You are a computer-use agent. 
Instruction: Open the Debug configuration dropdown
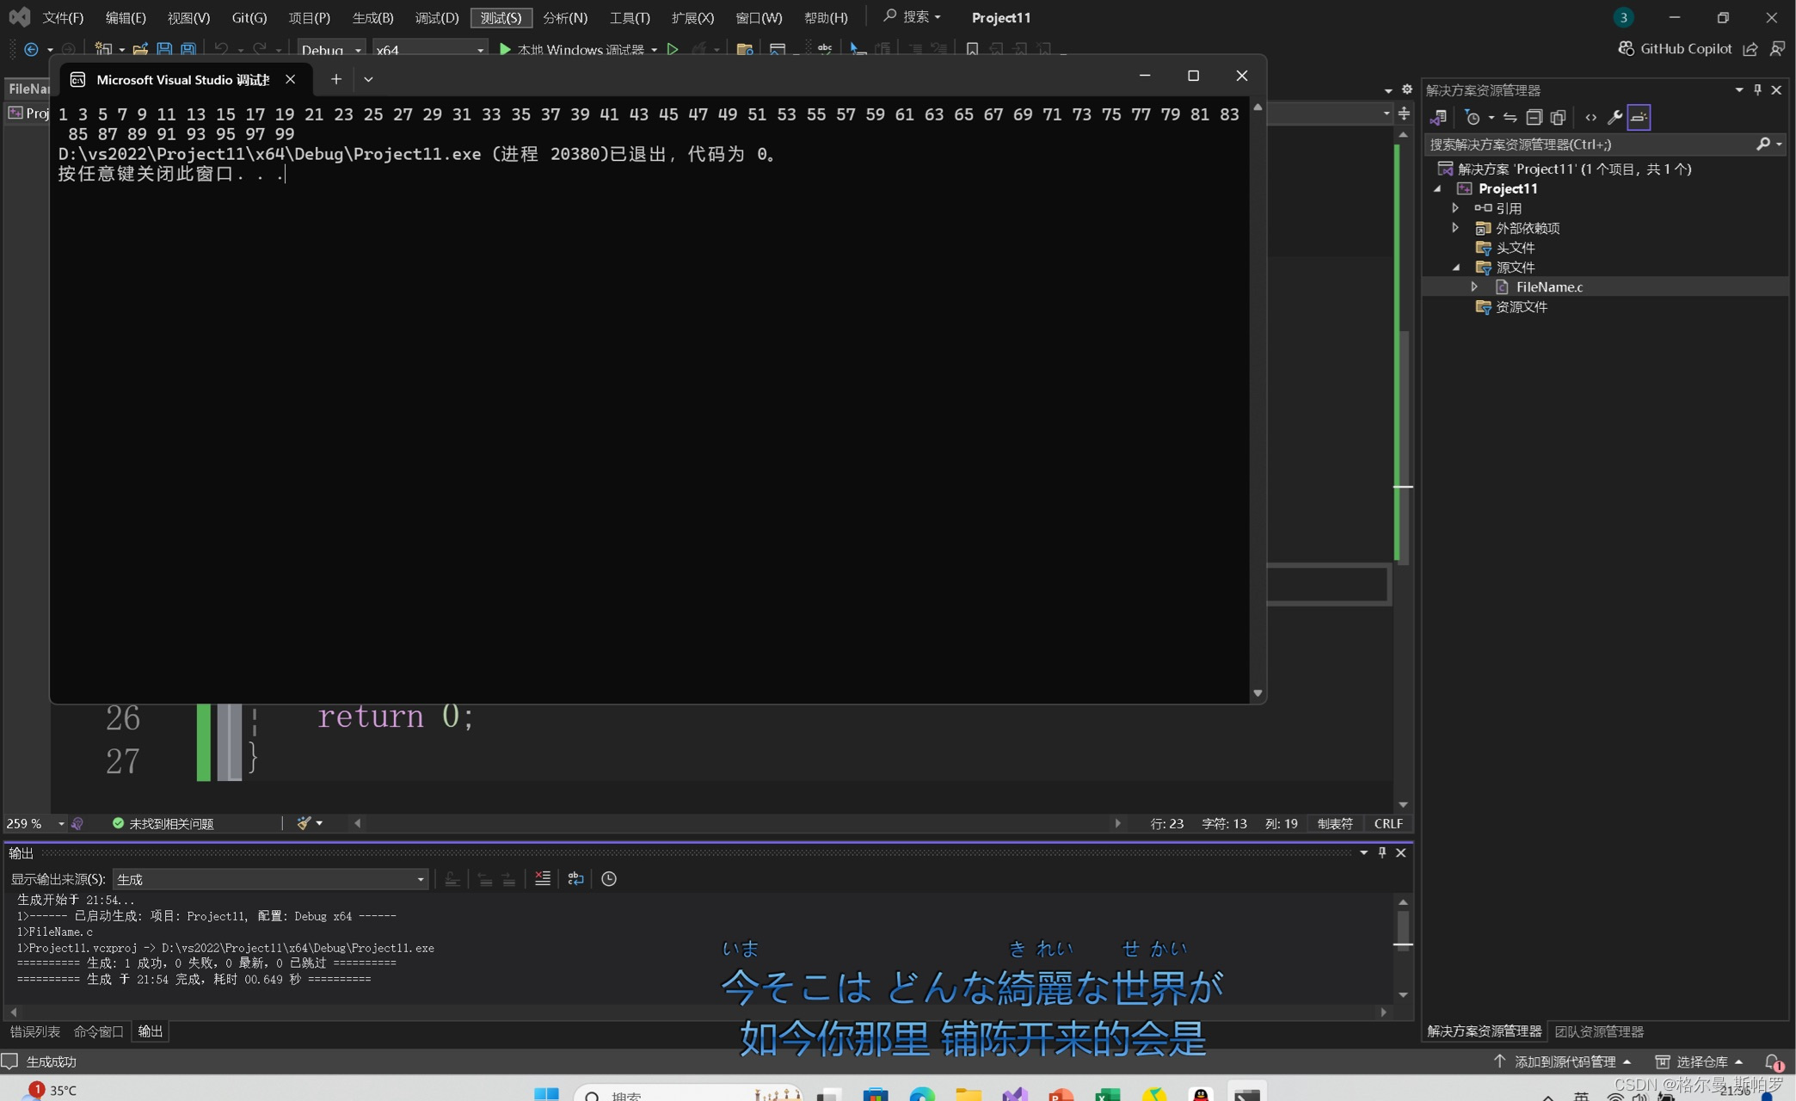[331, 50]
